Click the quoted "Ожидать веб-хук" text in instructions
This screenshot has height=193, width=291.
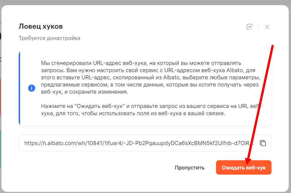click(x=99, y=106)
